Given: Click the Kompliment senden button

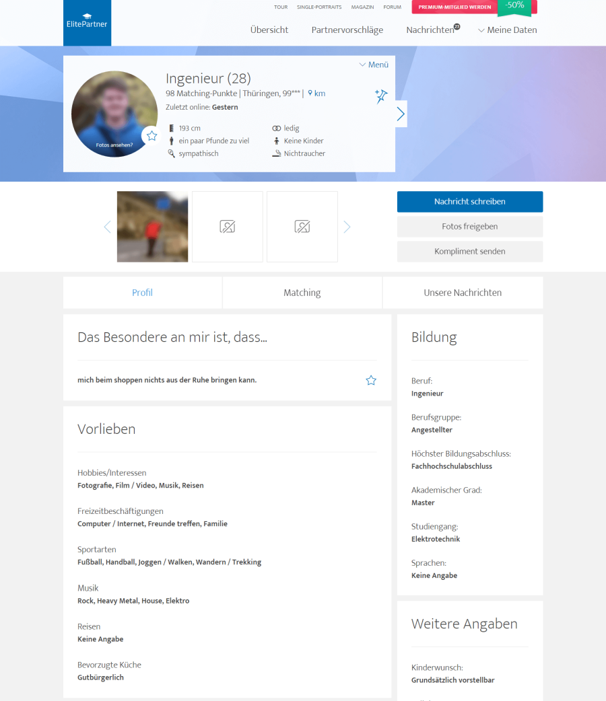Looking at the screenshot, I should click(x=470, y=252).
